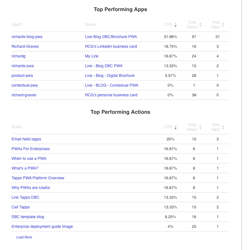248x250 pixels.
Task: Open RCG's Linkedin business card link
Action: click(x=111, y=46)
